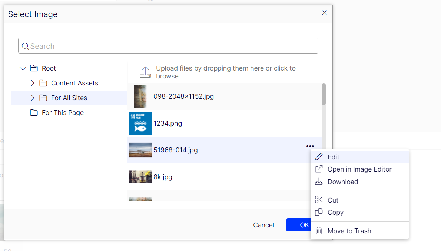Collapse the Root folder chevron

[23, 68]
